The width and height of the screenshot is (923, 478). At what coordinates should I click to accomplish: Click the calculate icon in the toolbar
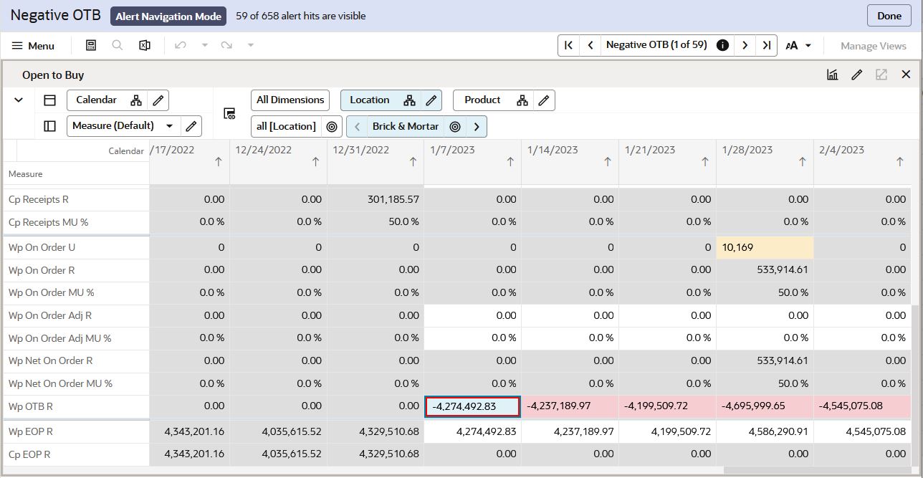[91, 45]
